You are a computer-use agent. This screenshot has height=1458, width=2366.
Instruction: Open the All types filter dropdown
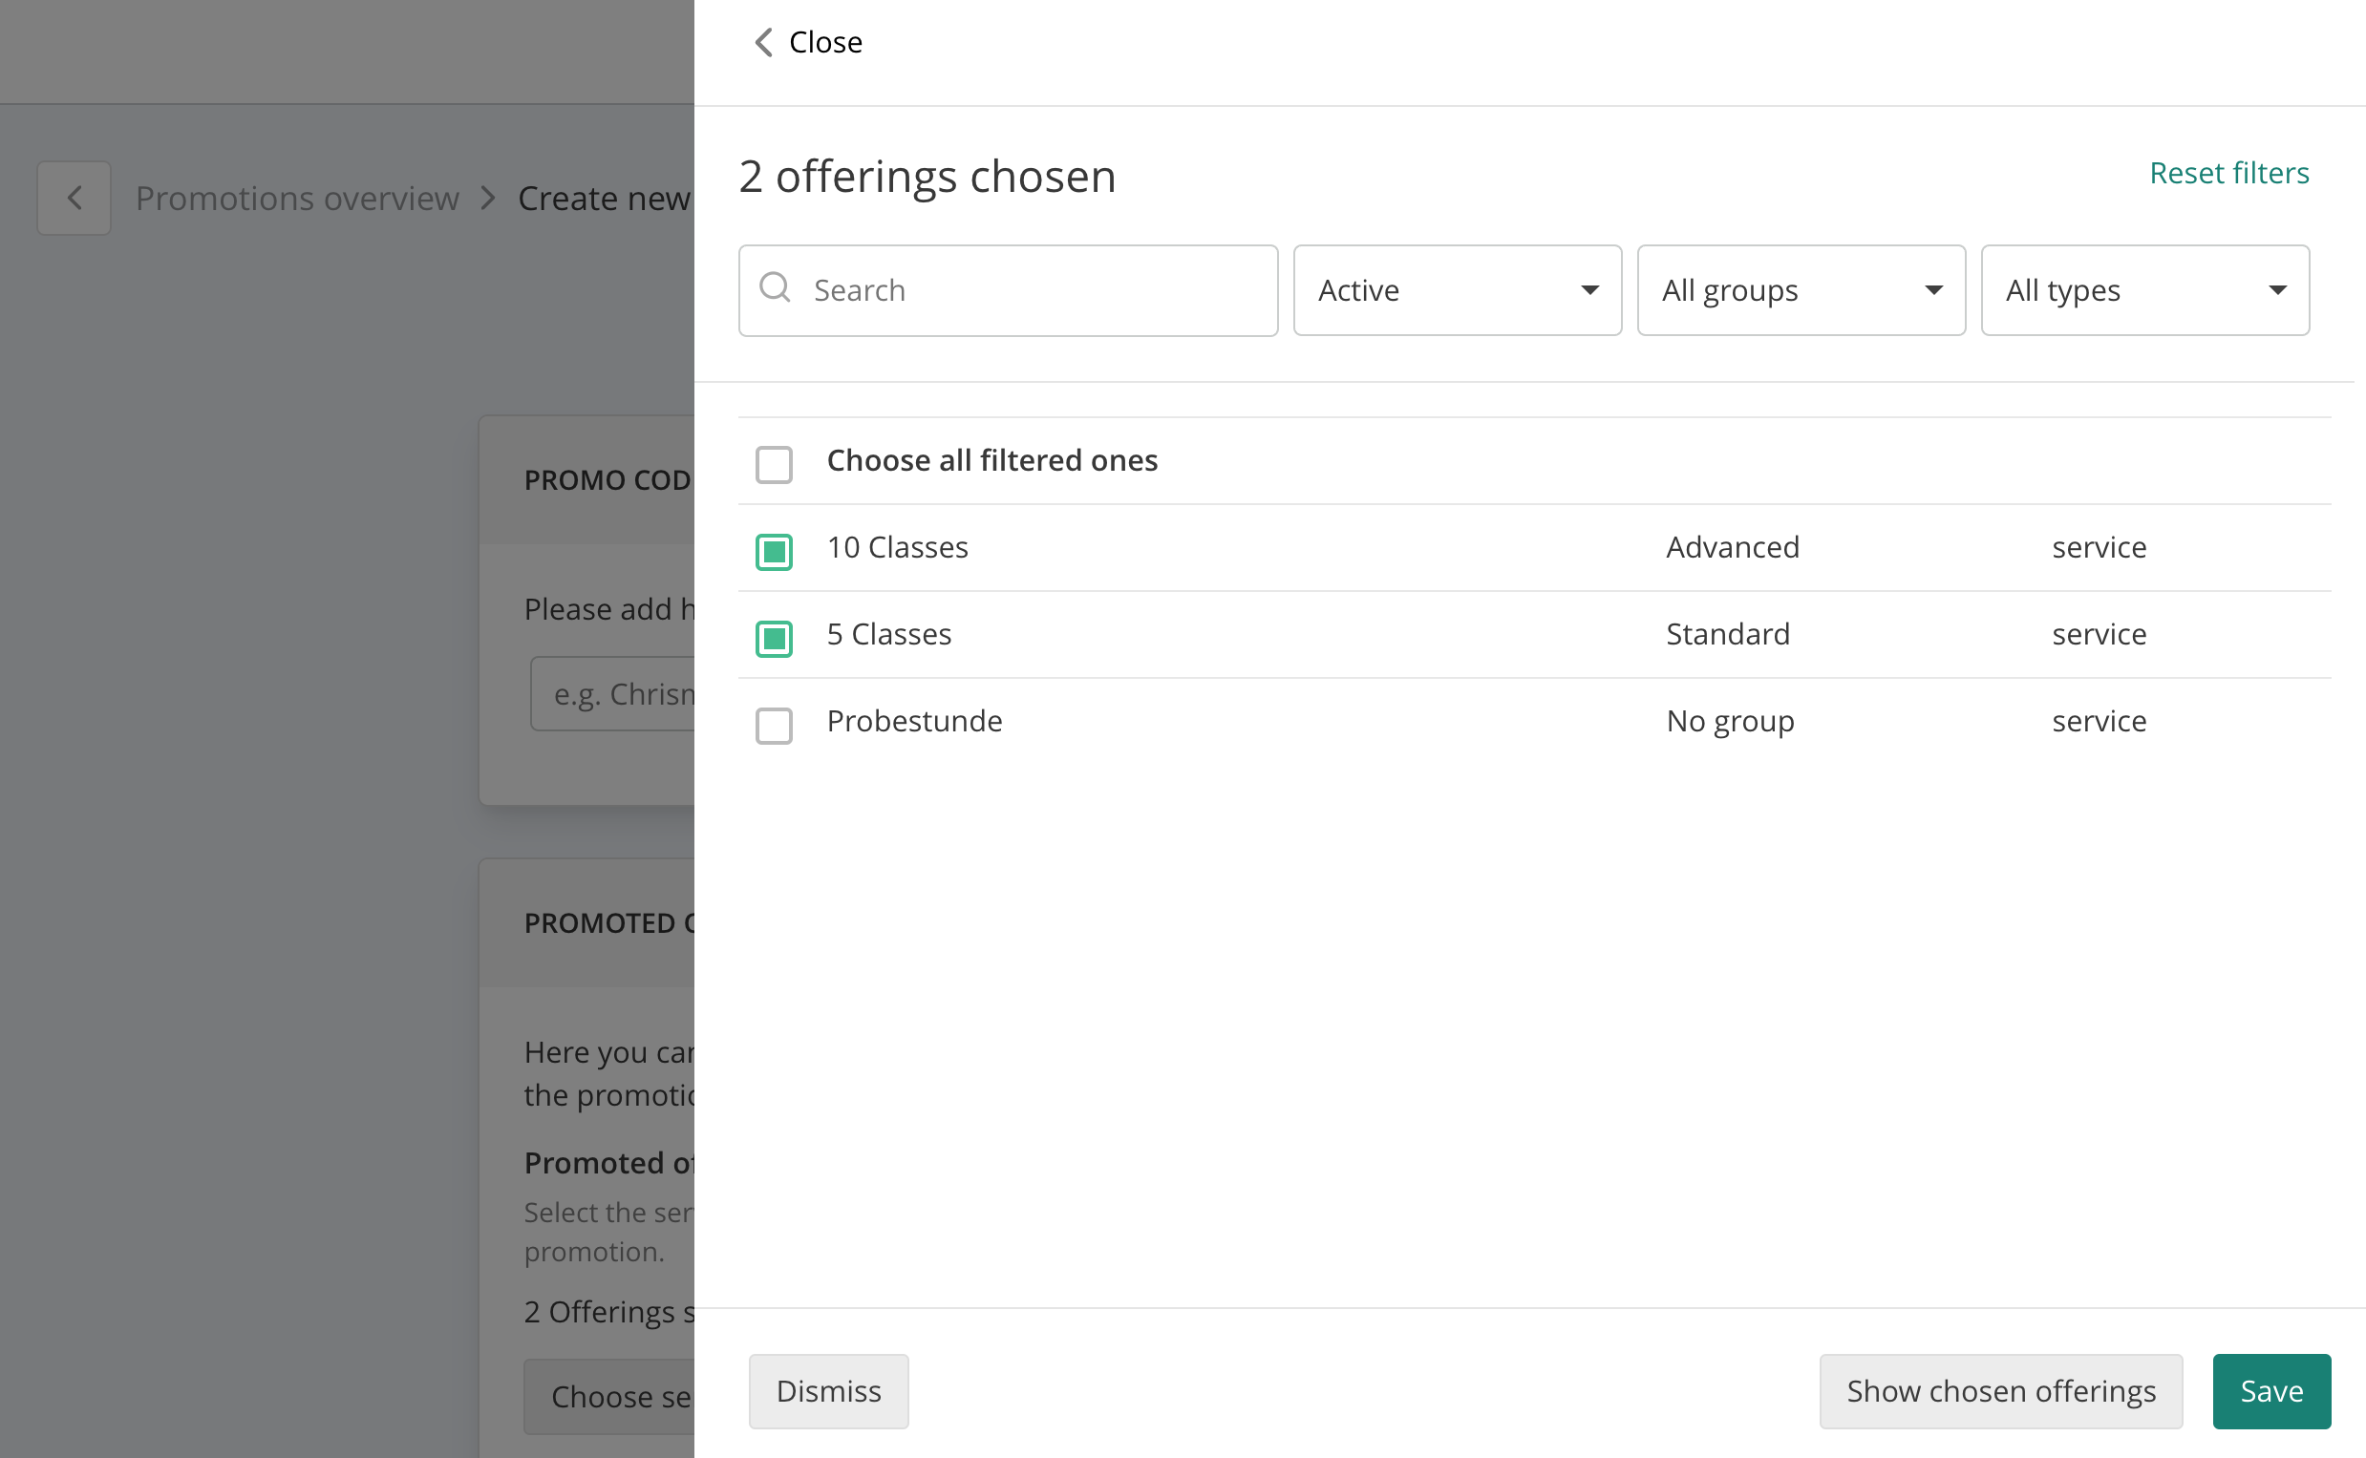2143,290
